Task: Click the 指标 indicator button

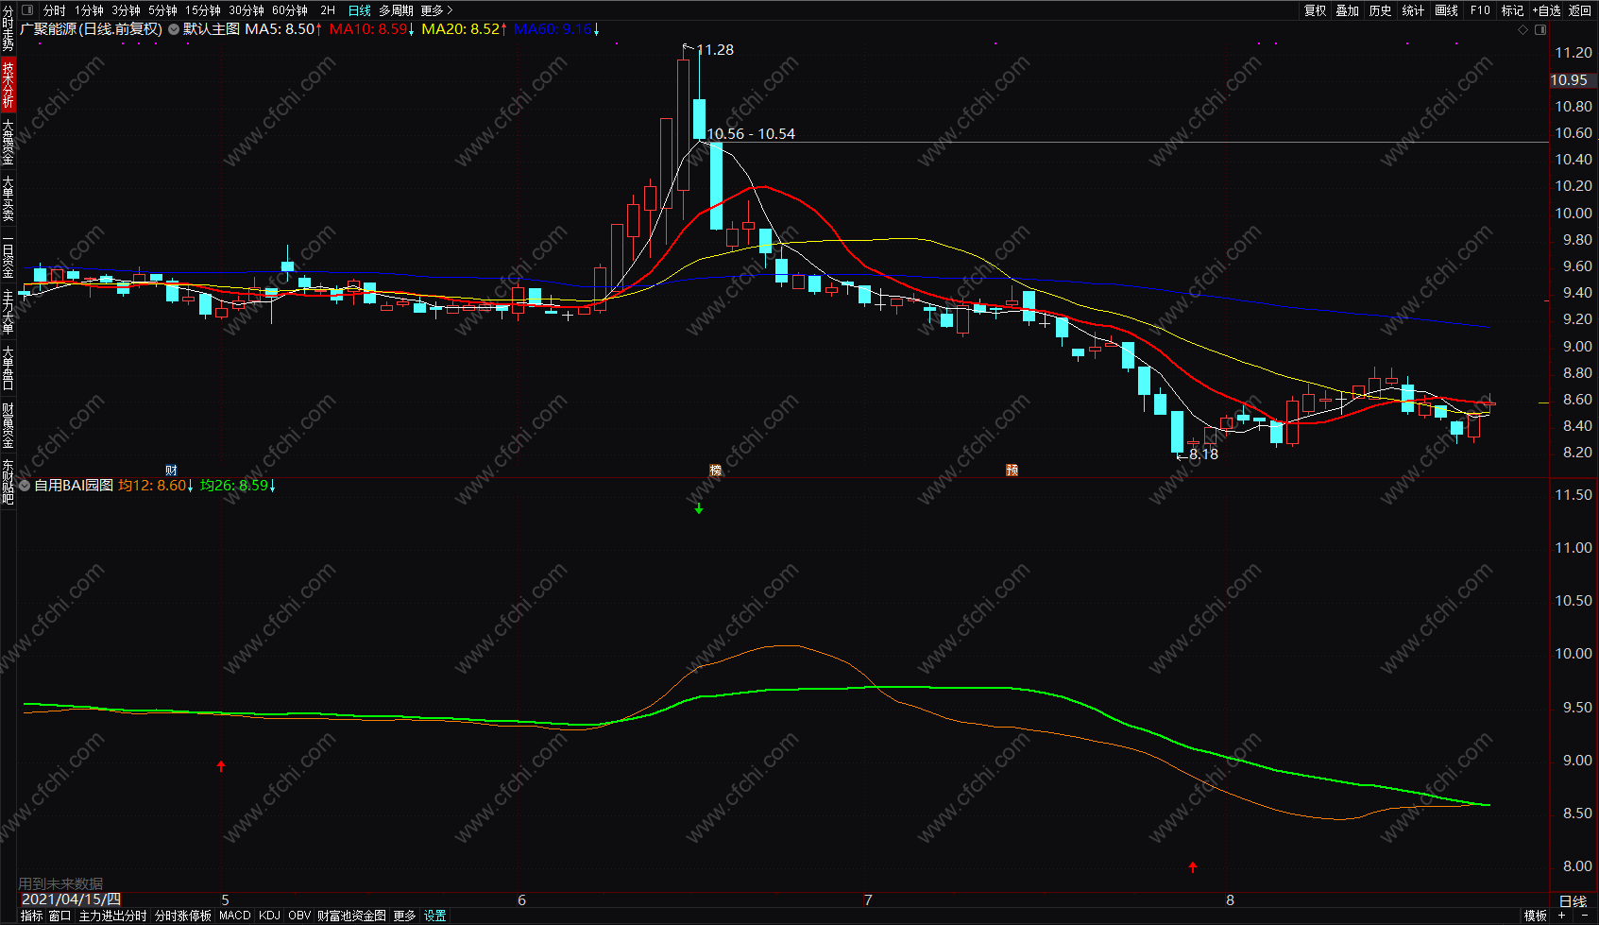Action: click(x=32, y=916)
